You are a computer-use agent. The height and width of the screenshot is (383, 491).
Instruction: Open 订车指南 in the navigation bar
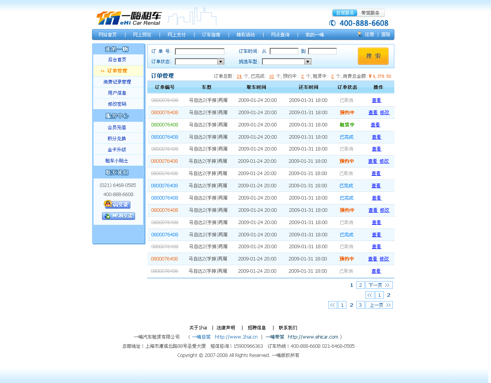point(211,35)
